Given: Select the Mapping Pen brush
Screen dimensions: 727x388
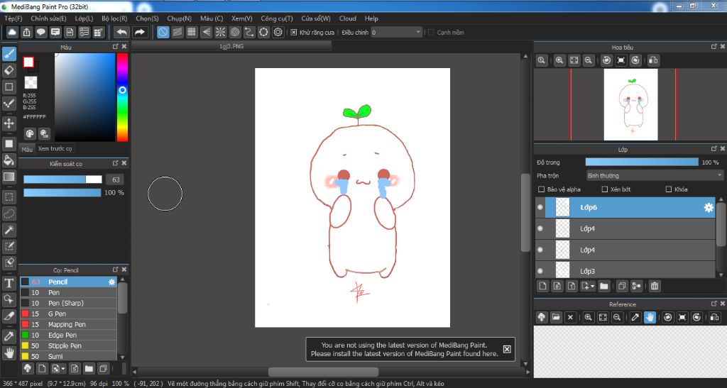Looking at the screenshot, I should 68,325.
